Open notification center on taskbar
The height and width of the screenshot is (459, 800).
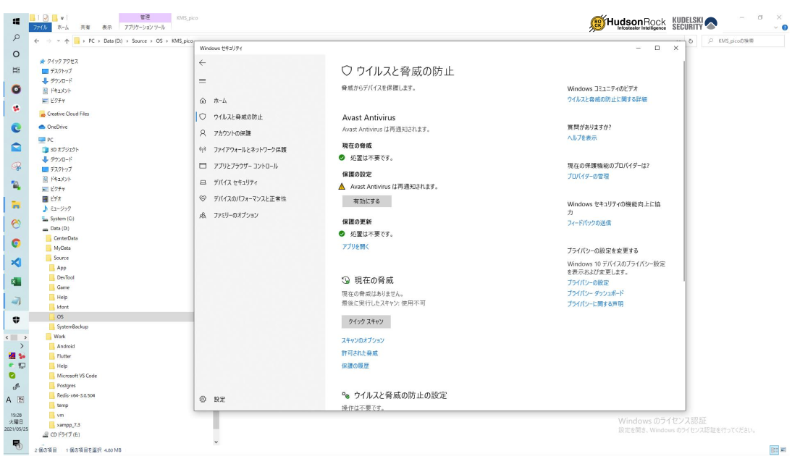click(x=17, y=444)
